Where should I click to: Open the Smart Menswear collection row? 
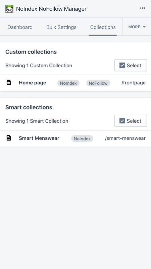[75, 138]
